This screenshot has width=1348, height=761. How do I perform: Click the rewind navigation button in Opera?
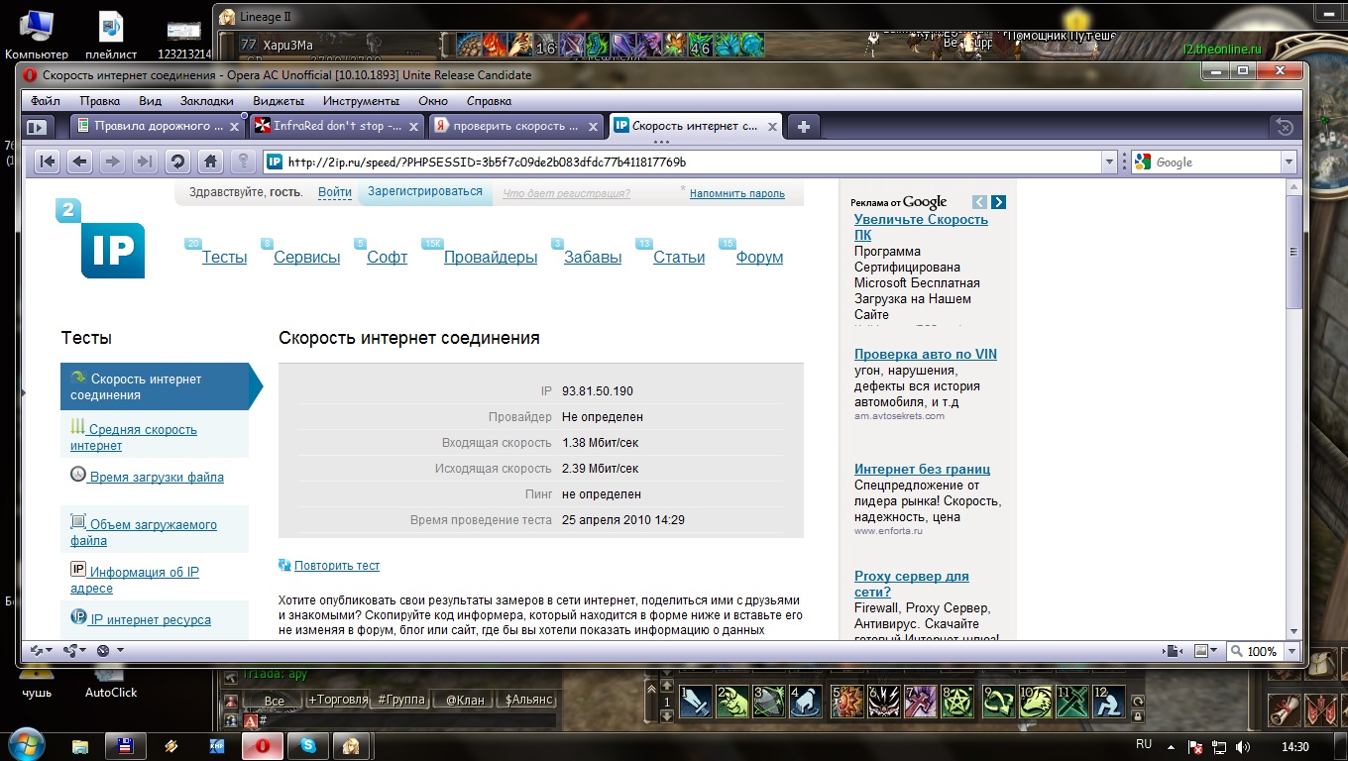click(x=47, y=162)
